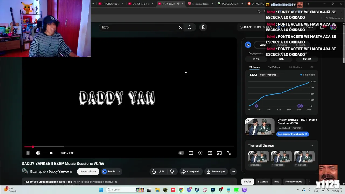Viewport: 345px width, 194px height.
Task: Run search with the magnifier button
Action: click(x=190, y=27)
